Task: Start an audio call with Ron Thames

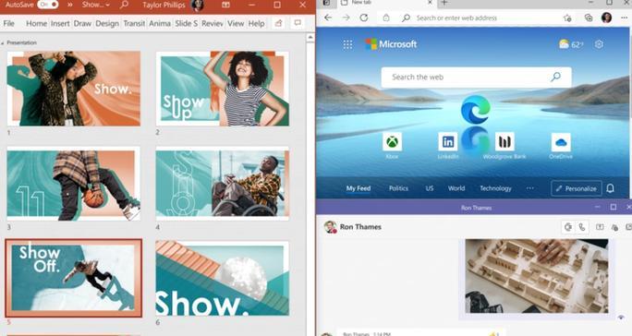Action: 581,227
